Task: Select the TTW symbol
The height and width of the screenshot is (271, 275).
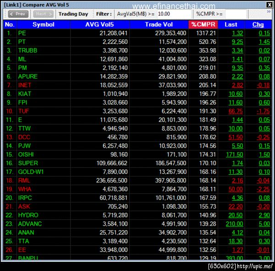Action: click(x=24, y=128)
